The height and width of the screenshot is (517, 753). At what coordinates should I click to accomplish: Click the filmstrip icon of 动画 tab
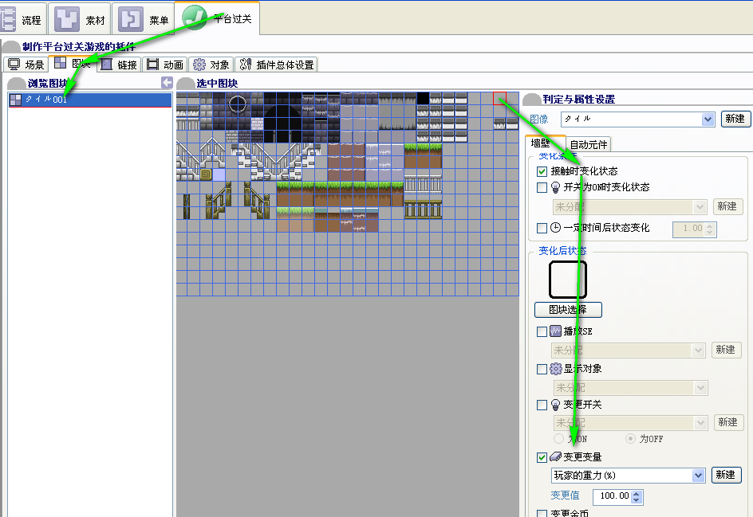click(x=152, y=65)
